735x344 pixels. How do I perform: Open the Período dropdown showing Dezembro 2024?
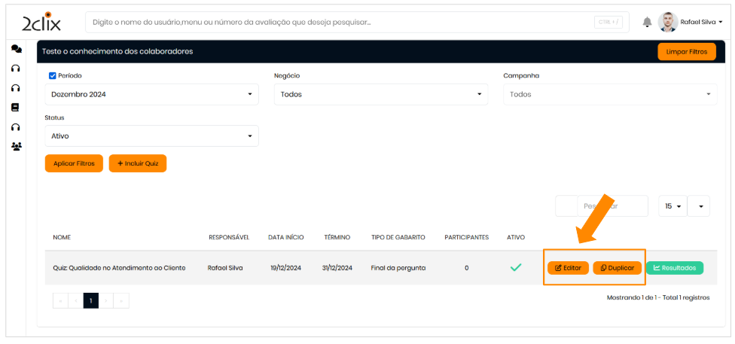[151, 94]
